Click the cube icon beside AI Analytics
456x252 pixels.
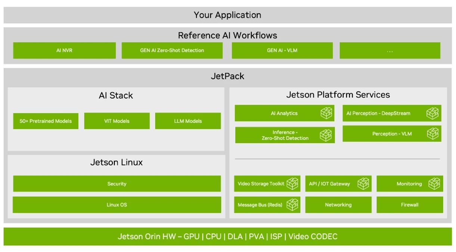click(x=326, y=113)
